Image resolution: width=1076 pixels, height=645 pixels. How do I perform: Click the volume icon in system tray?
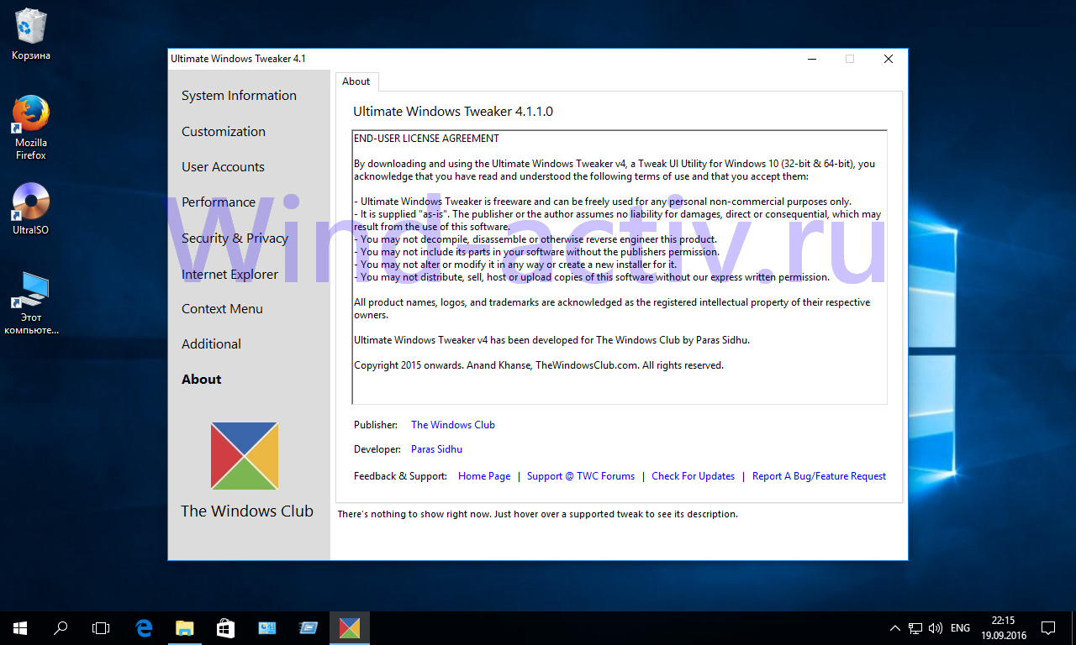point(936,628)
